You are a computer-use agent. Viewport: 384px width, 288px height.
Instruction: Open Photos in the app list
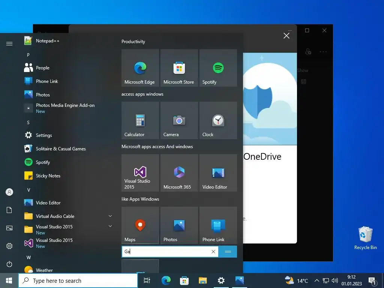pos(69,95)
